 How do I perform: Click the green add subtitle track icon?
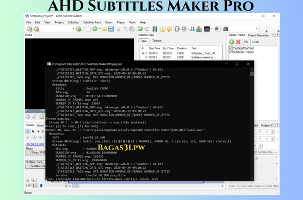click(x=231, y=42)
